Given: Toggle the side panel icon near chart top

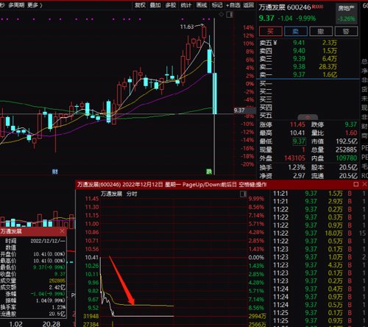Looking at the screenshot, I should click(x=230, y=15).
